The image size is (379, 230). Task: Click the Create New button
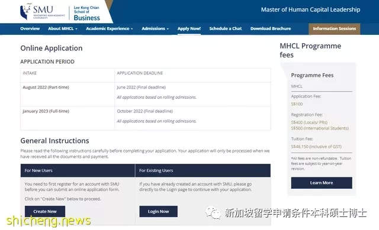[x=45, y=212]
